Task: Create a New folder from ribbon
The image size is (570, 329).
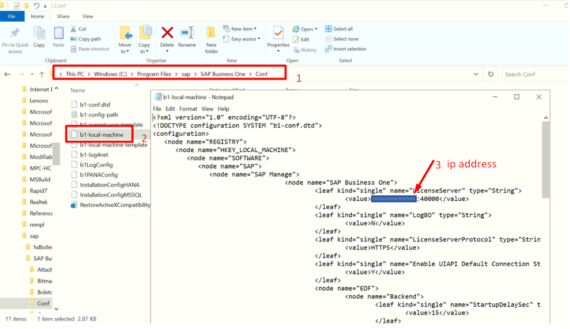Action: (211, 39)
